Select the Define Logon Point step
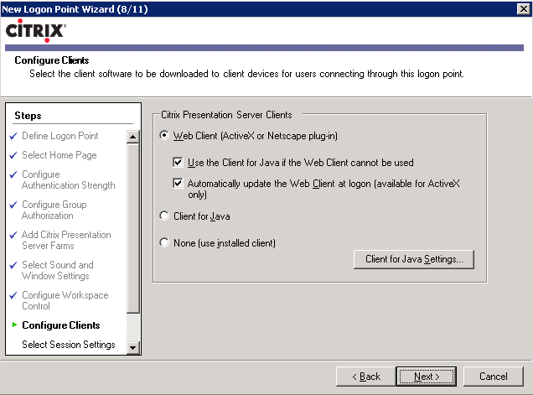 [60, 136]
